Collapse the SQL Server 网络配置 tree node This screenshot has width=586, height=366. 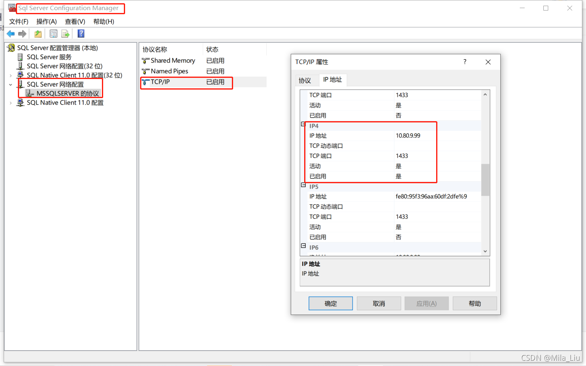tap(11, 85)
